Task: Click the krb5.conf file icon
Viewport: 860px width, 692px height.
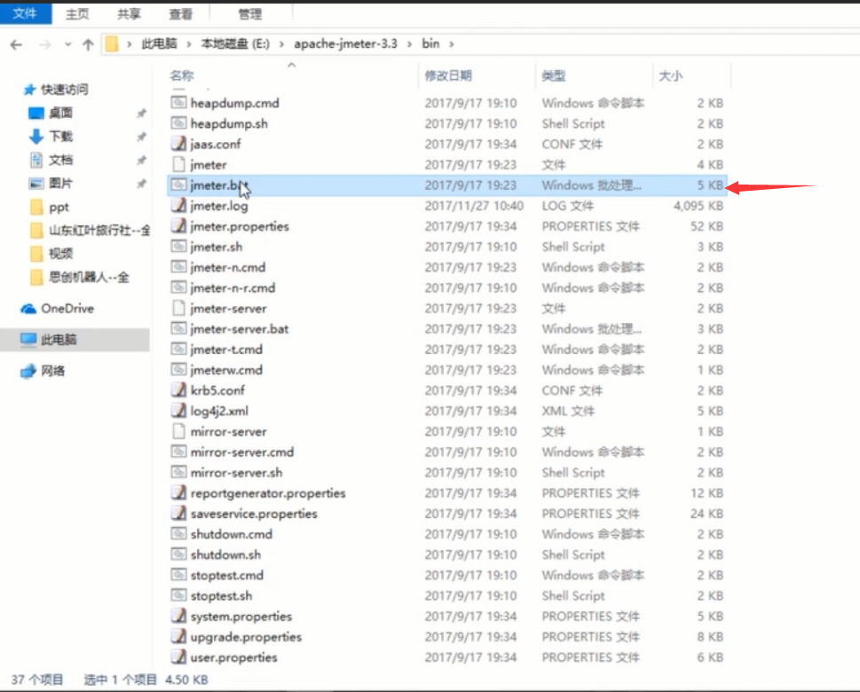Action: click(178, 390)
